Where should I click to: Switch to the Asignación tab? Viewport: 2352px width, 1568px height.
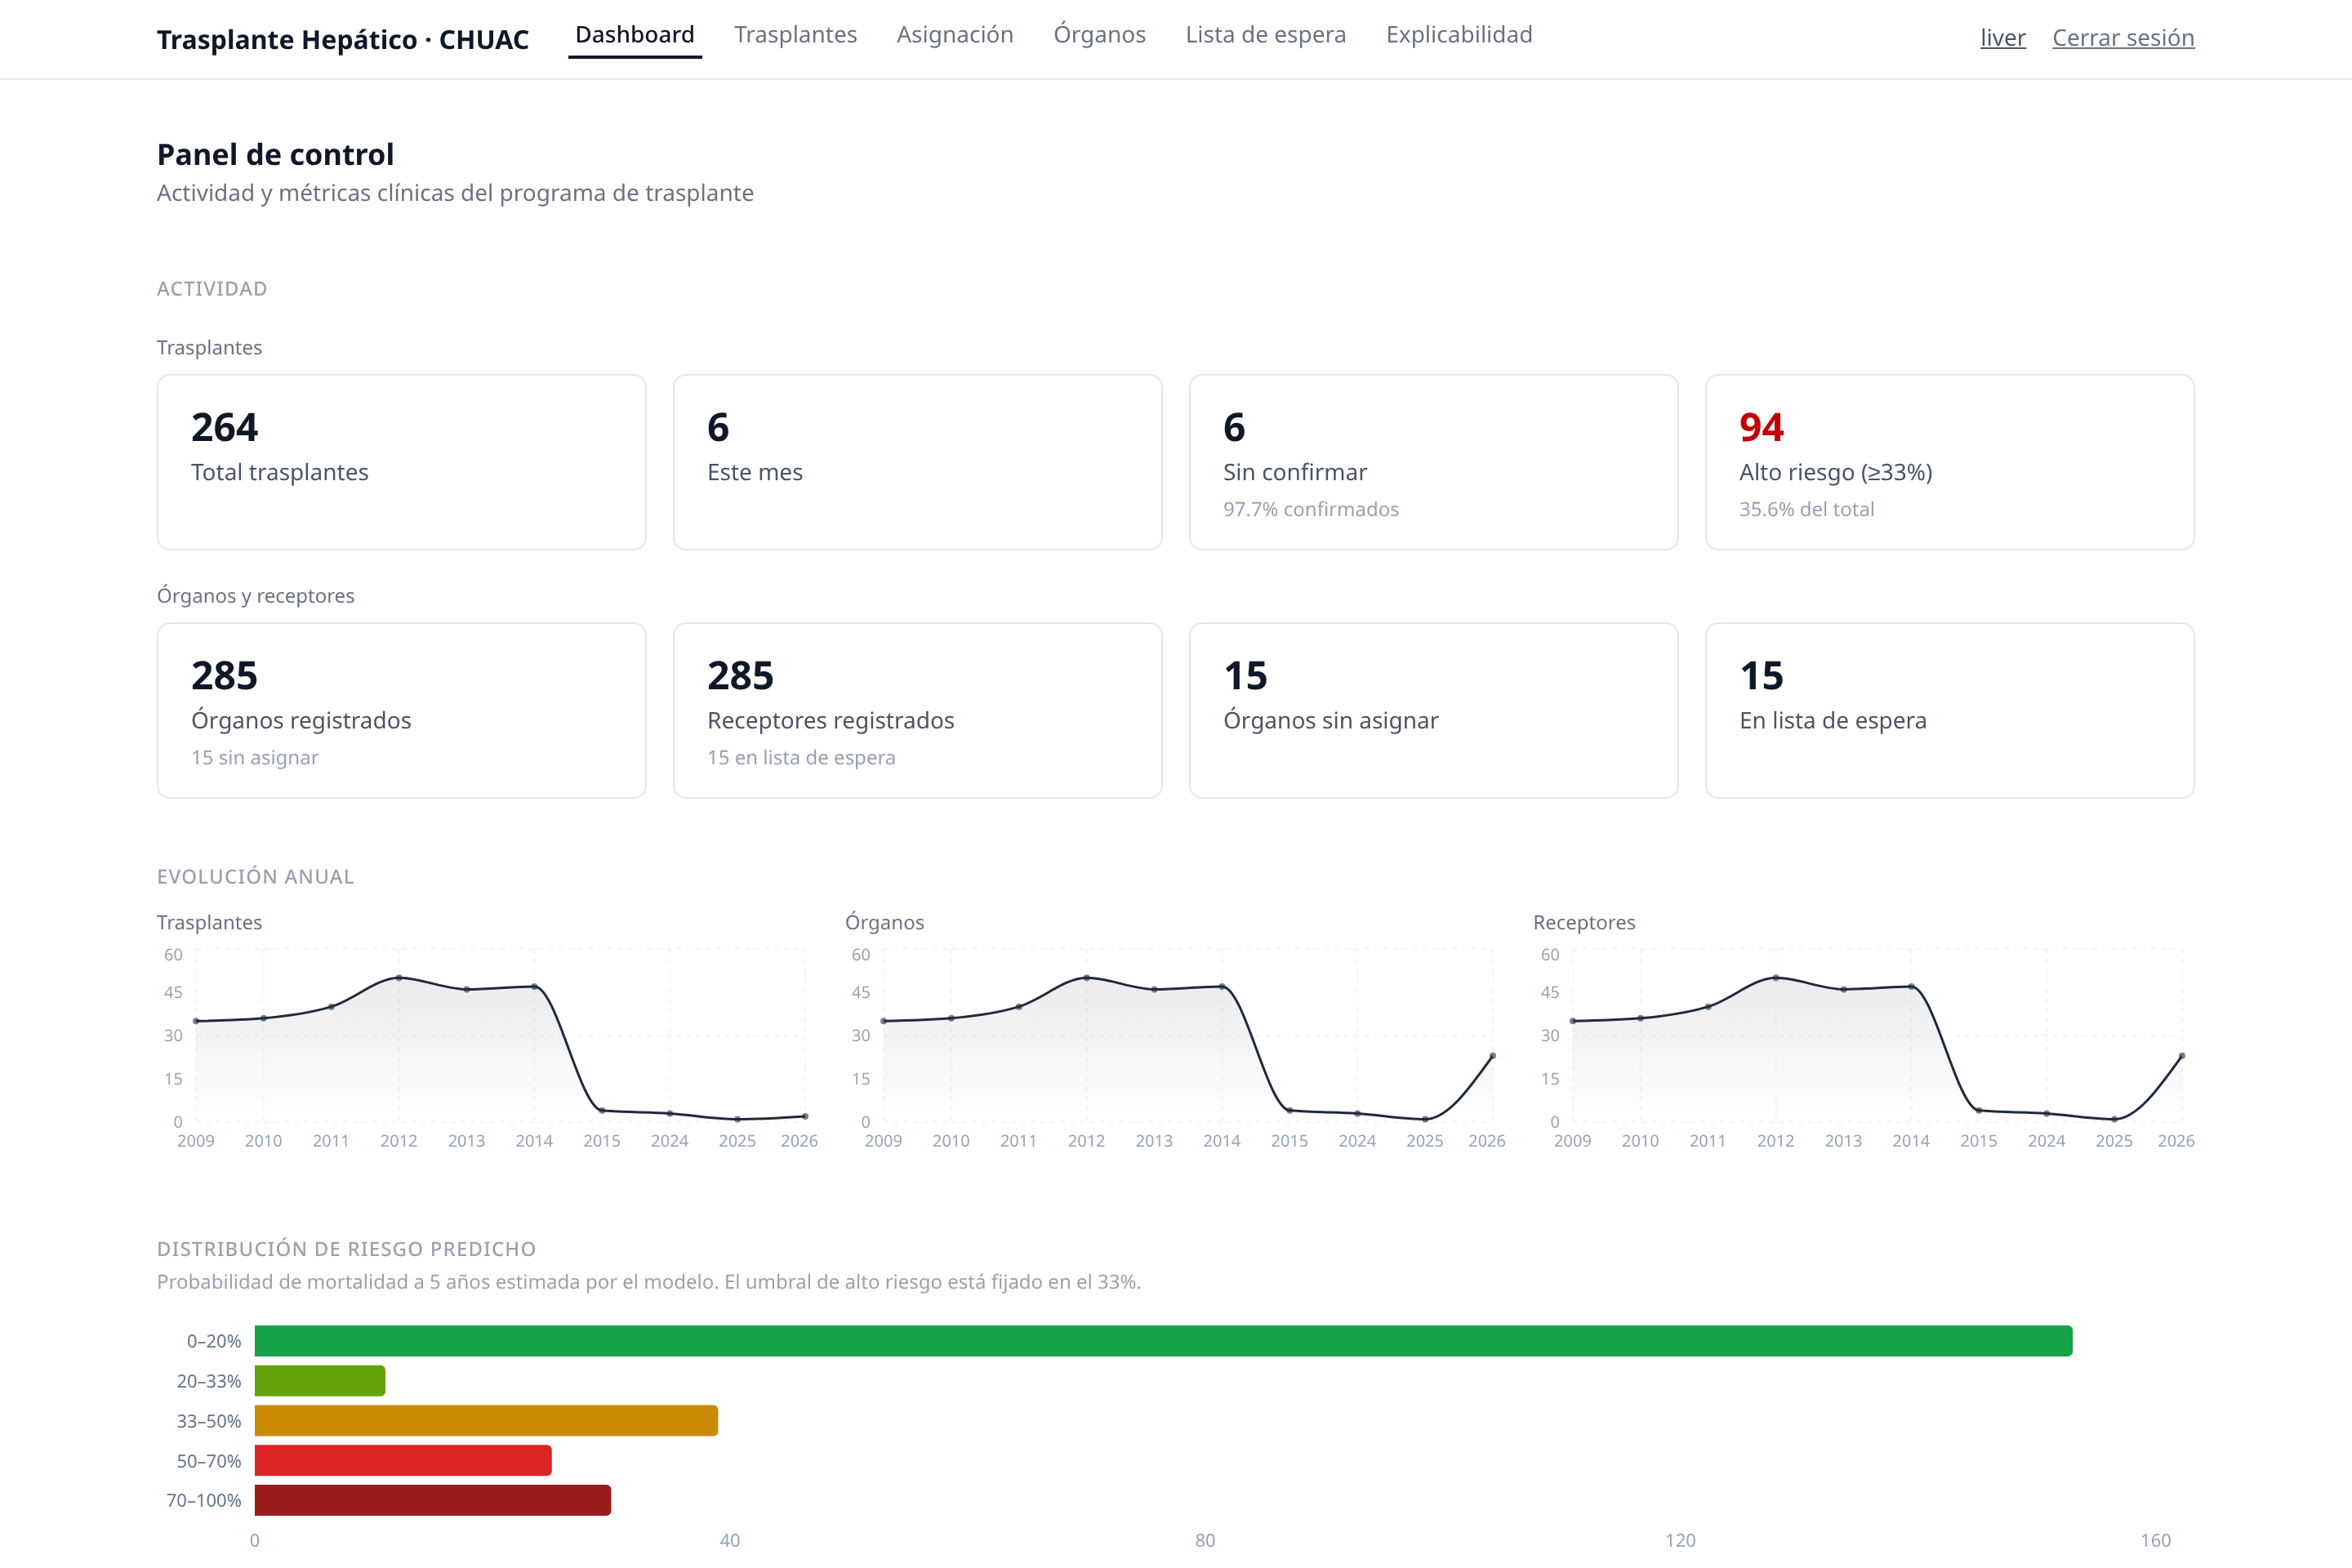pyautogui.click(x=955, y=35)
